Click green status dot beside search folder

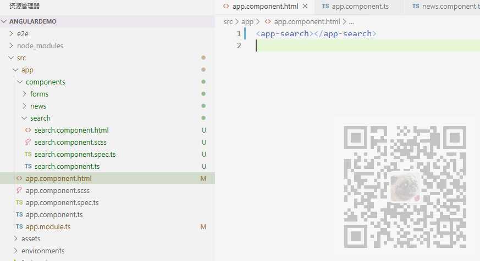(203, 118)
